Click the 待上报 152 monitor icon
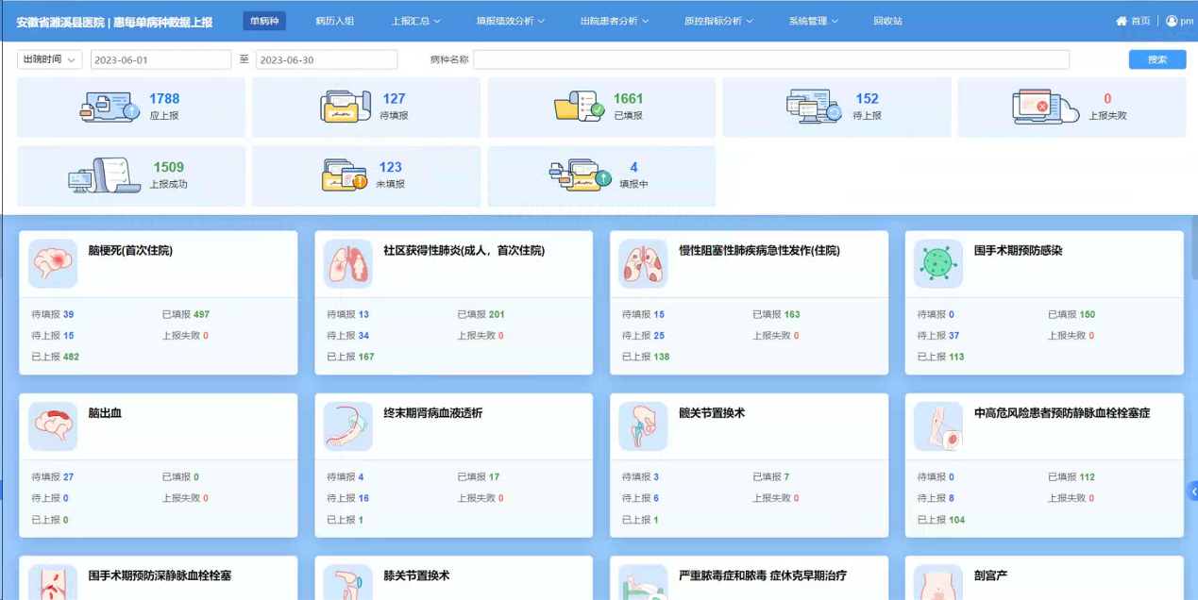The height and width of the screenshot is (600, 1198). click(814, 107)
